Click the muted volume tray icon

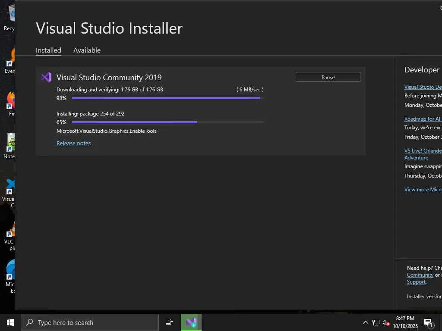pyautogui.click(x=386, y=322)
